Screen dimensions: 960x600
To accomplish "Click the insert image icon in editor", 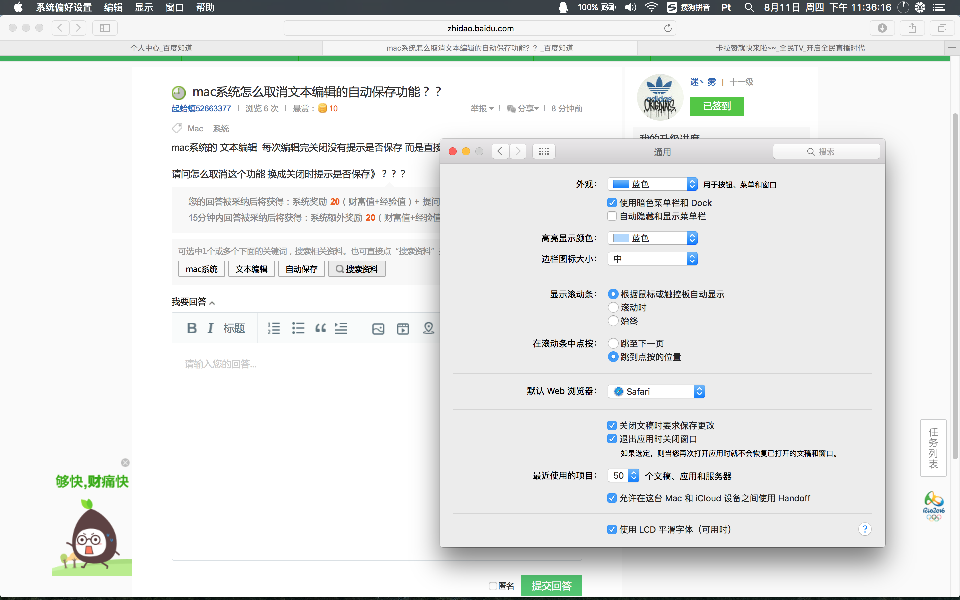I will coord(378,329).
